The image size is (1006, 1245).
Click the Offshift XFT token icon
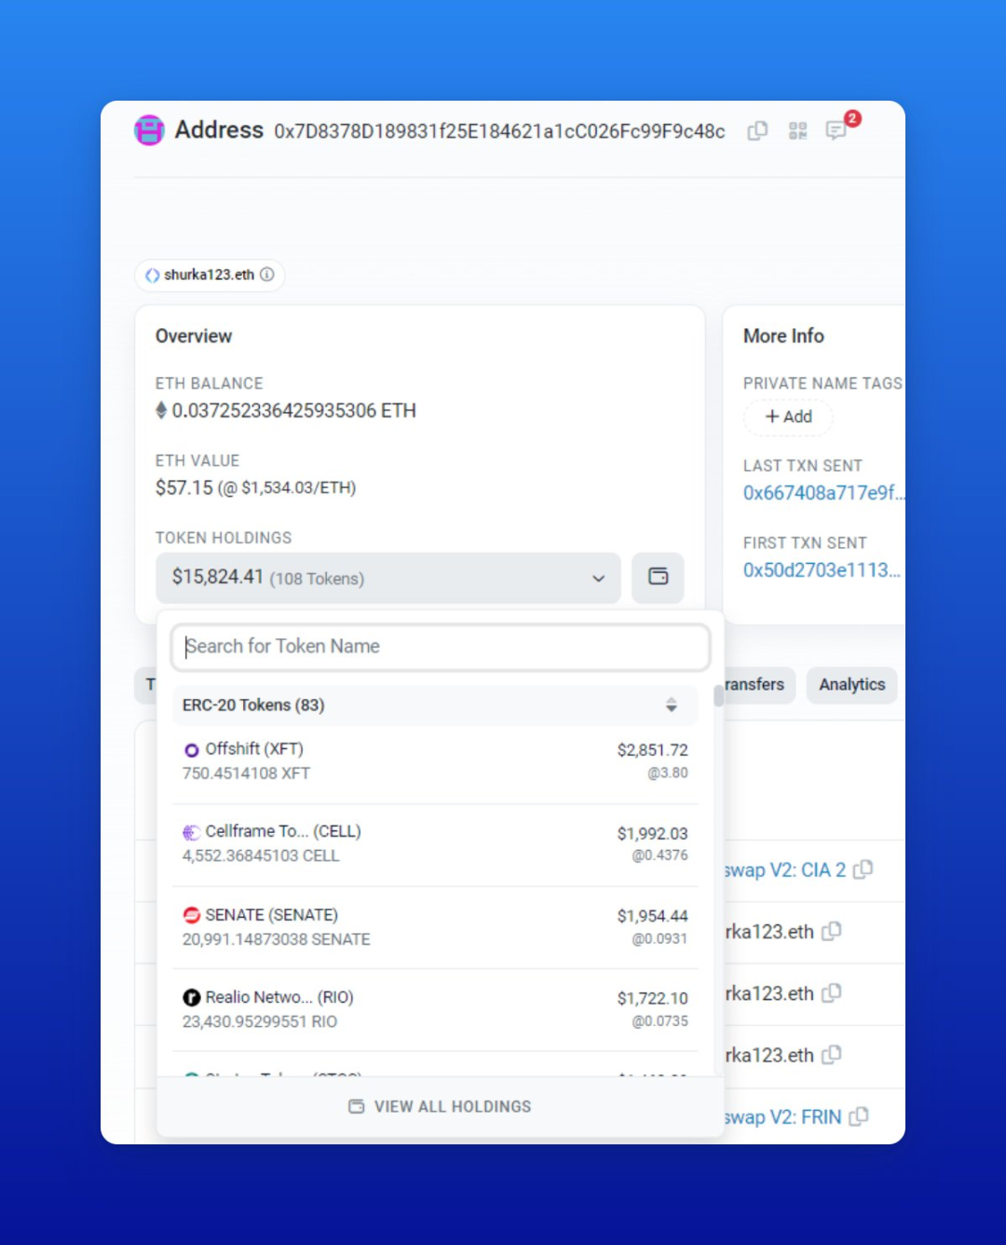pos(191,750)
